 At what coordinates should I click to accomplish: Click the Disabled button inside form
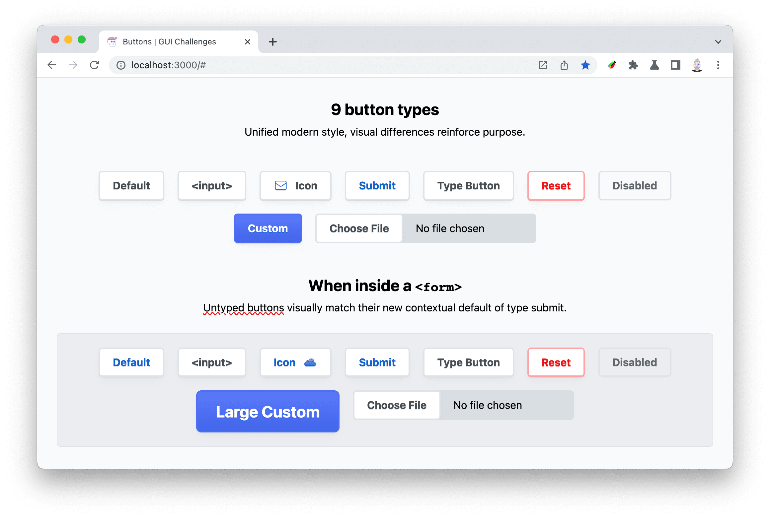click(x=634, y=362)
